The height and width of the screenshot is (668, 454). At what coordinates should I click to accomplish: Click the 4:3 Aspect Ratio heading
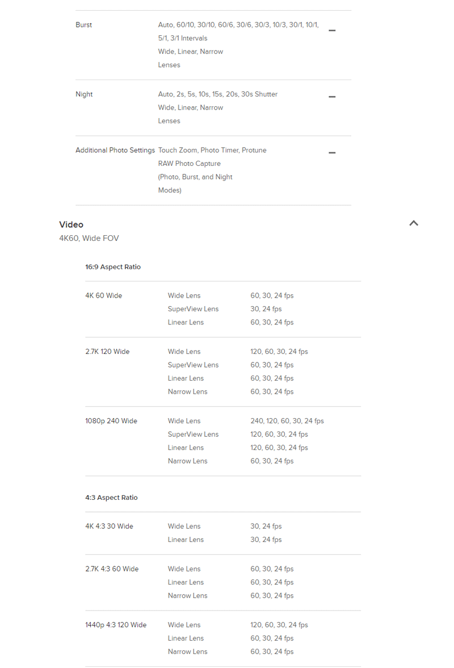click(111, 498)
